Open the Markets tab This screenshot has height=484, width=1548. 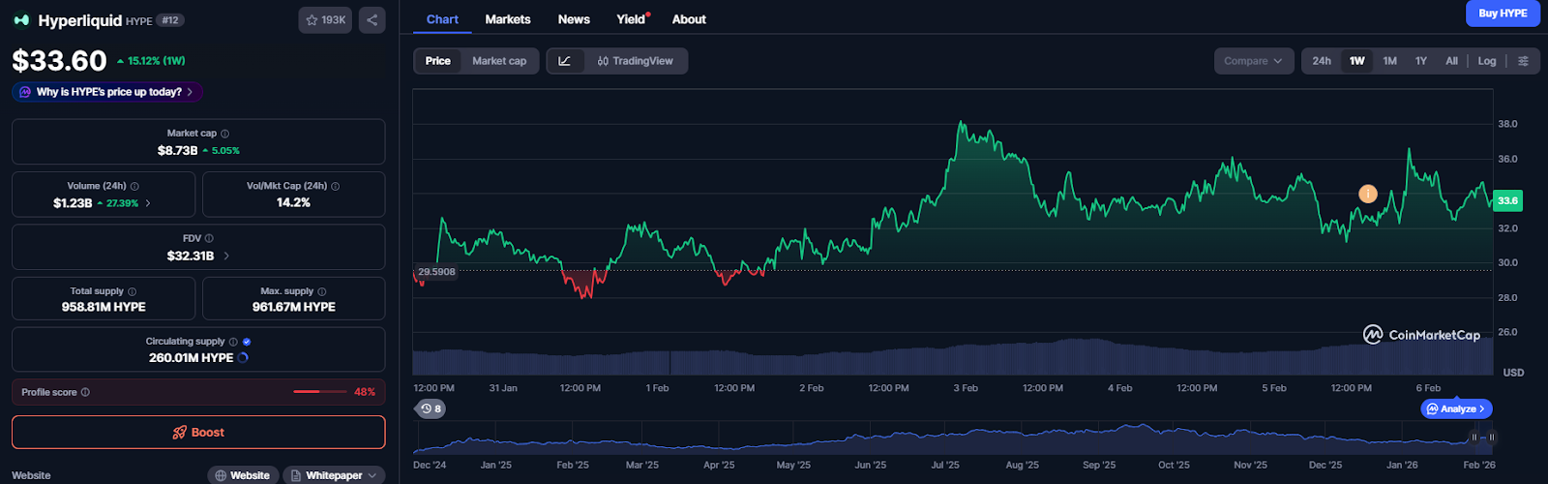508,19
